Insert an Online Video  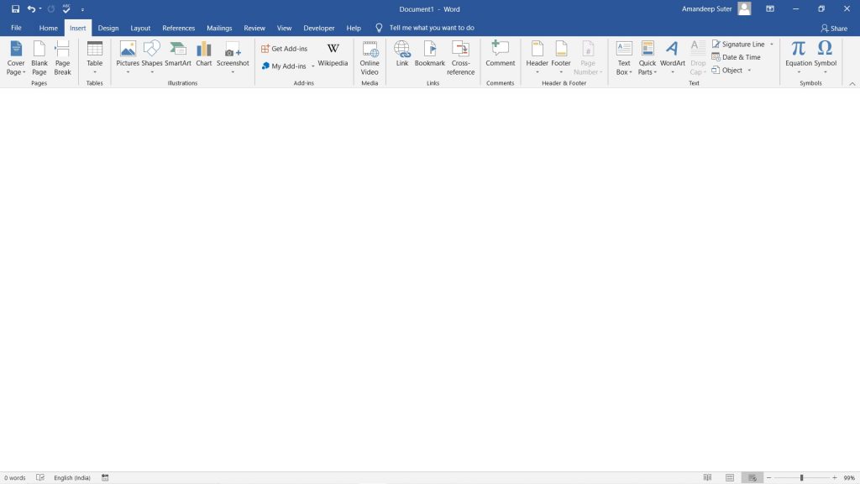[x=370, y=58]
